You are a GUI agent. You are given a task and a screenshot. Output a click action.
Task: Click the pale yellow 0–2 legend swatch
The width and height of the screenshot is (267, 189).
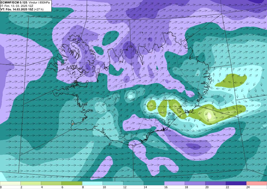(10, 183)
